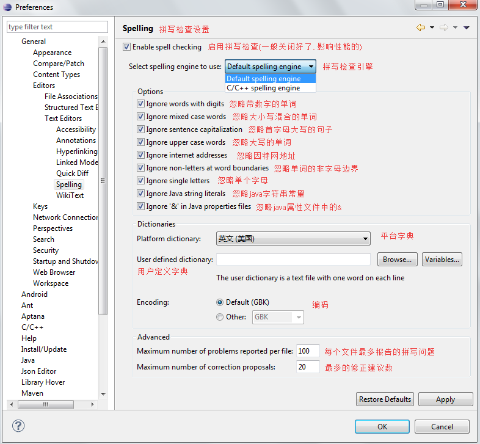The image size is (480, 444).
Task: Click Restore Defaults button
Action: click(x=385, y=399)
